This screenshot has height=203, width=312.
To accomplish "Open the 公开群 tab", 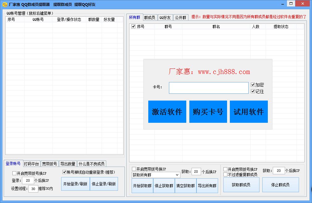I will (180, 18).
